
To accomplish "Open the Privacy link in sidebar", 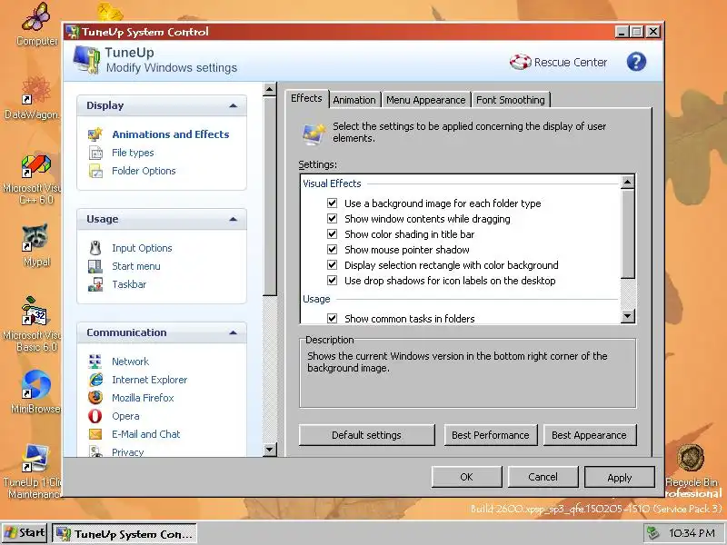I will click(x=127, y=452).
